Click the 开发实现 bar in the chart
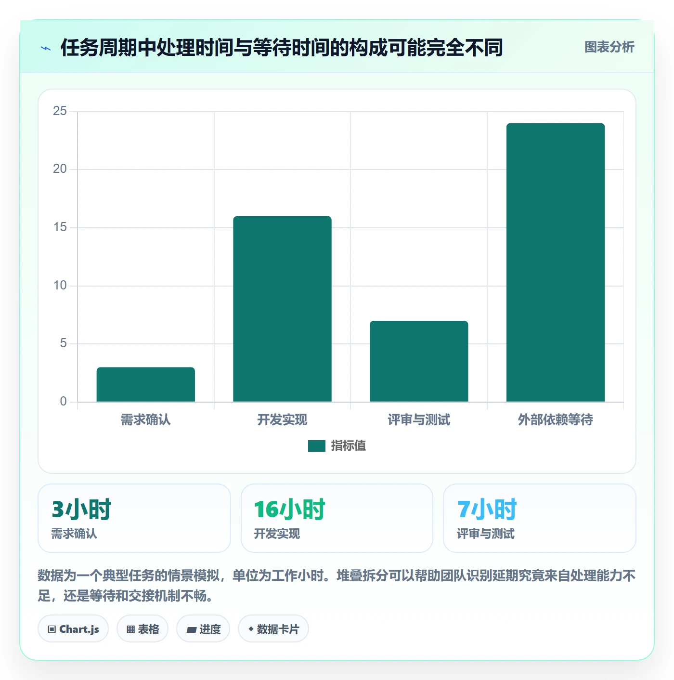The height and width of the screenshot is (680, 674). [x=283, y=309]
